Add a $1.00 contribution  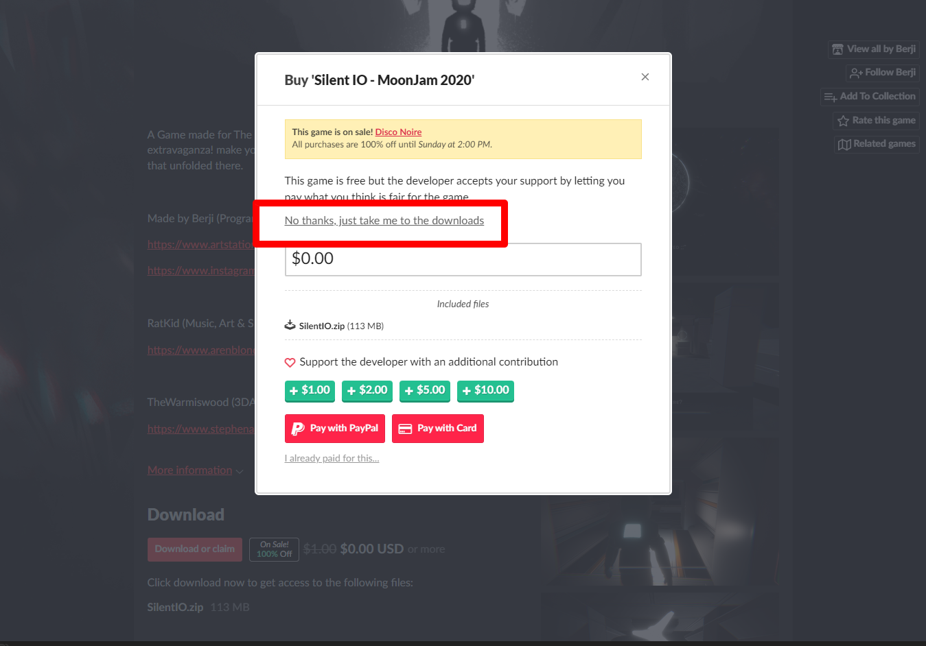(x=310, y=391)
